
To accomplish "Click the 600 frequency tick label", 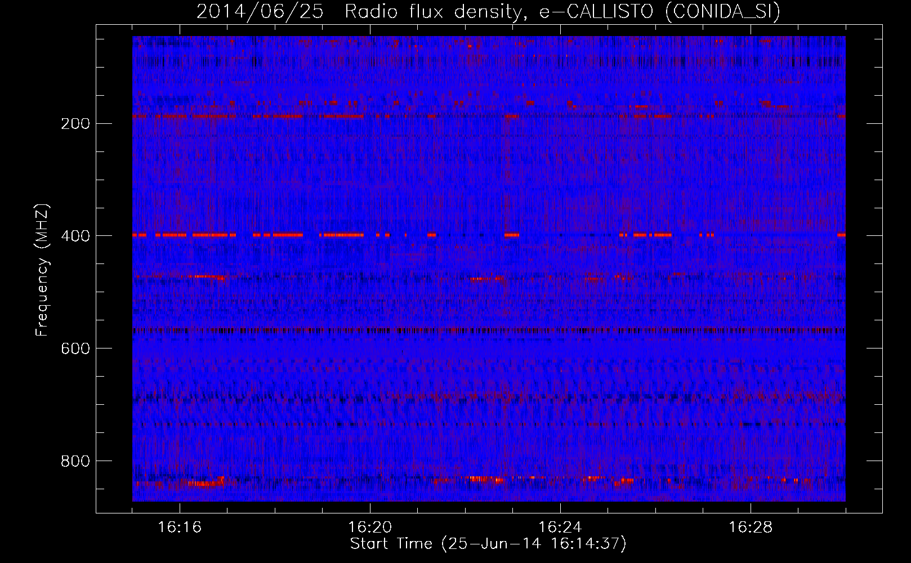I will click(75, 349).
